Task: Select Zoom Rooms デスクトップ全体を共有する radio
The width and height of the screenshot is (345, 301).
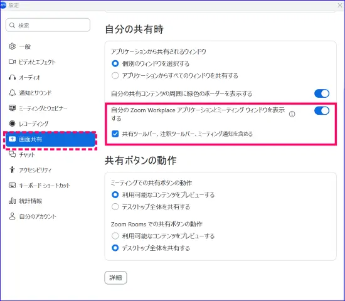Action: point(115,248)
